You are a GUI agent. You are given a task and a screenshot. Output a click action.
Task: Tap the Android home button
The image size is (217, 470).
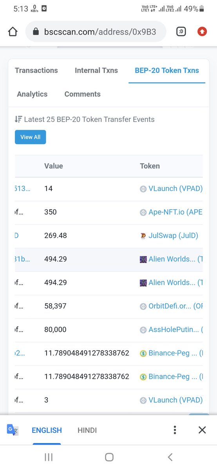pos(109,457)
